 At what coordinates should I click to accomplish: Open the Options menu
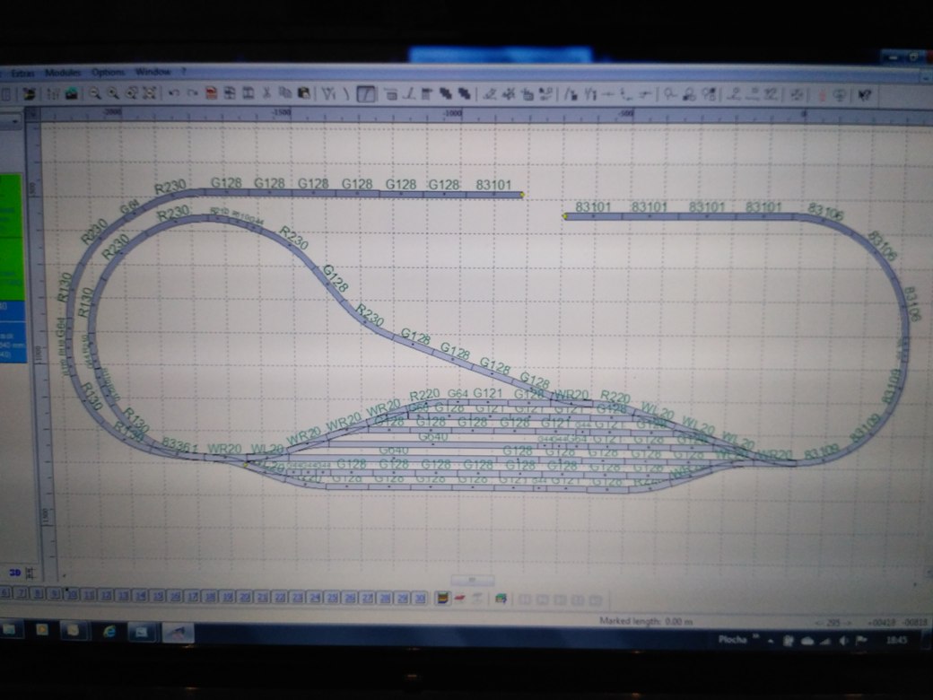click(x=109, y=72)
